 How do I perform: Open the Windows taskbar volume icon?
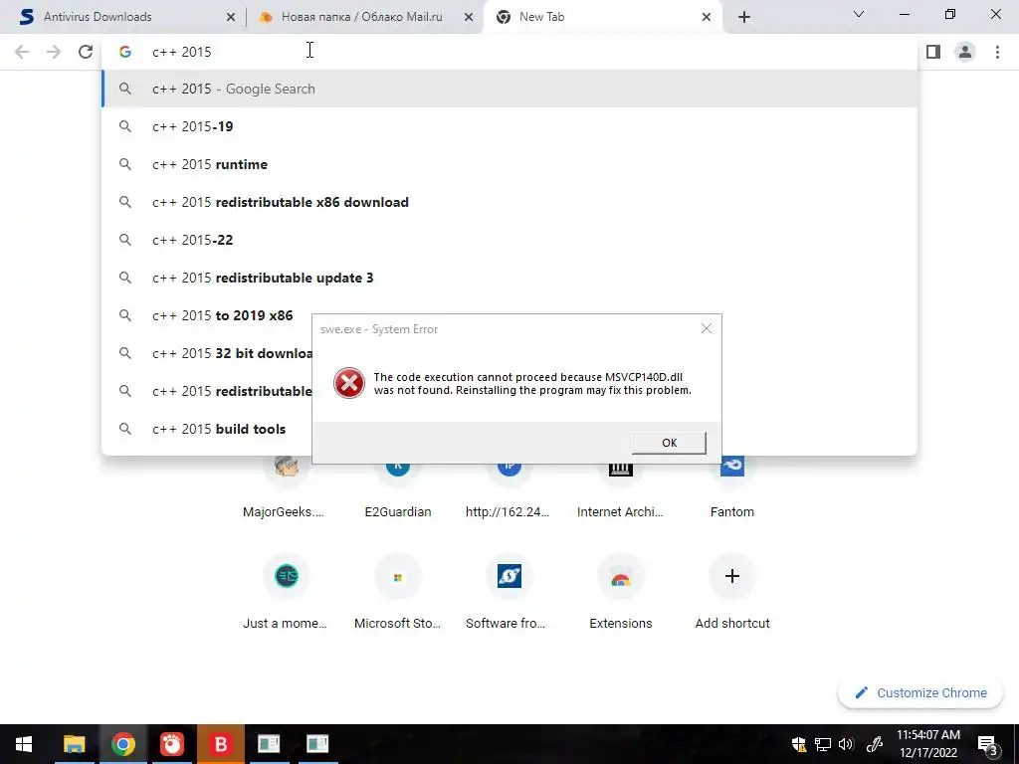coord(846,744)
